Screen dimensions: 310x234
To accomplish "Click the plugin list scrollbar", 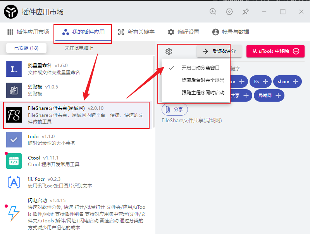I will 153,92.
